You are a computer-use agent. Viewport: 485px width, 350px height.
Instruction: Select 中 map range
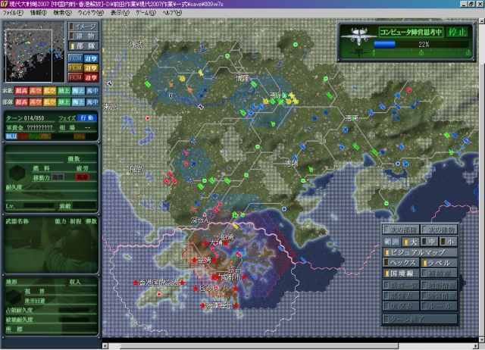430,242
